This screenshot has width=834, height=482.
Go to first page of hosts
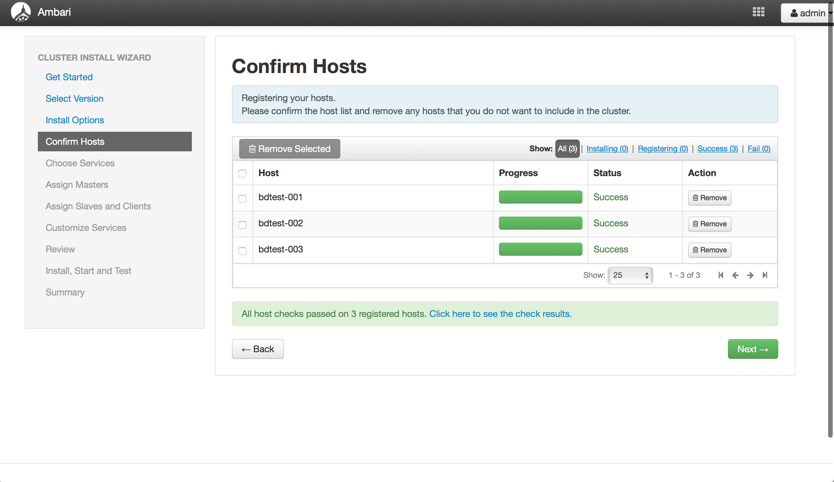(x=720, y=275)
